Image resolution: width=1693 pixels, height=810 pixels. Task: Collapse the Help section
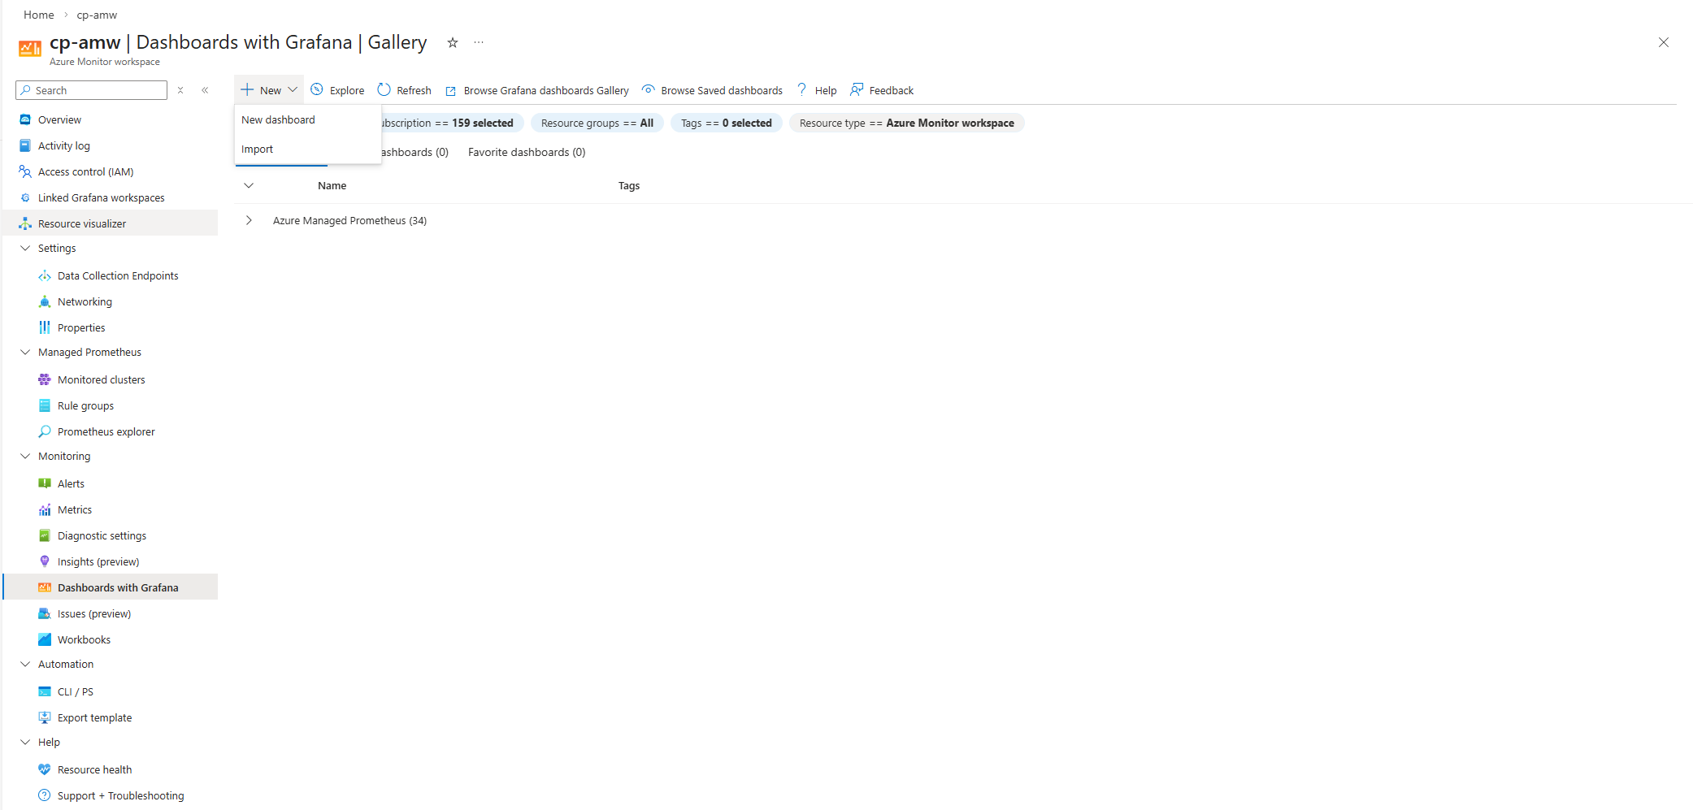[x=25, y=742]
